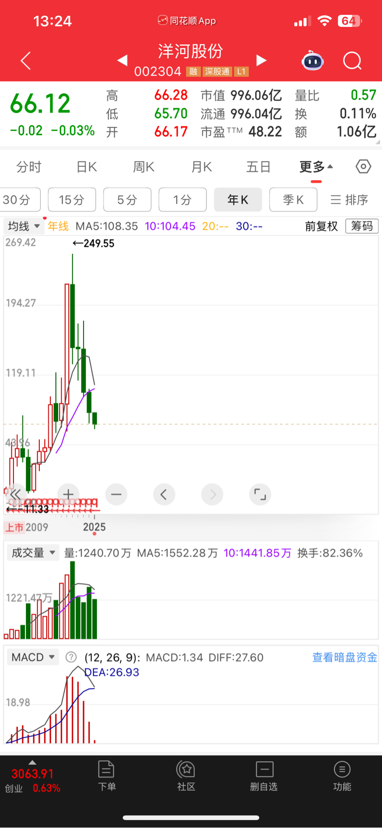Collapse the 更多 period menu

(316, 167)
